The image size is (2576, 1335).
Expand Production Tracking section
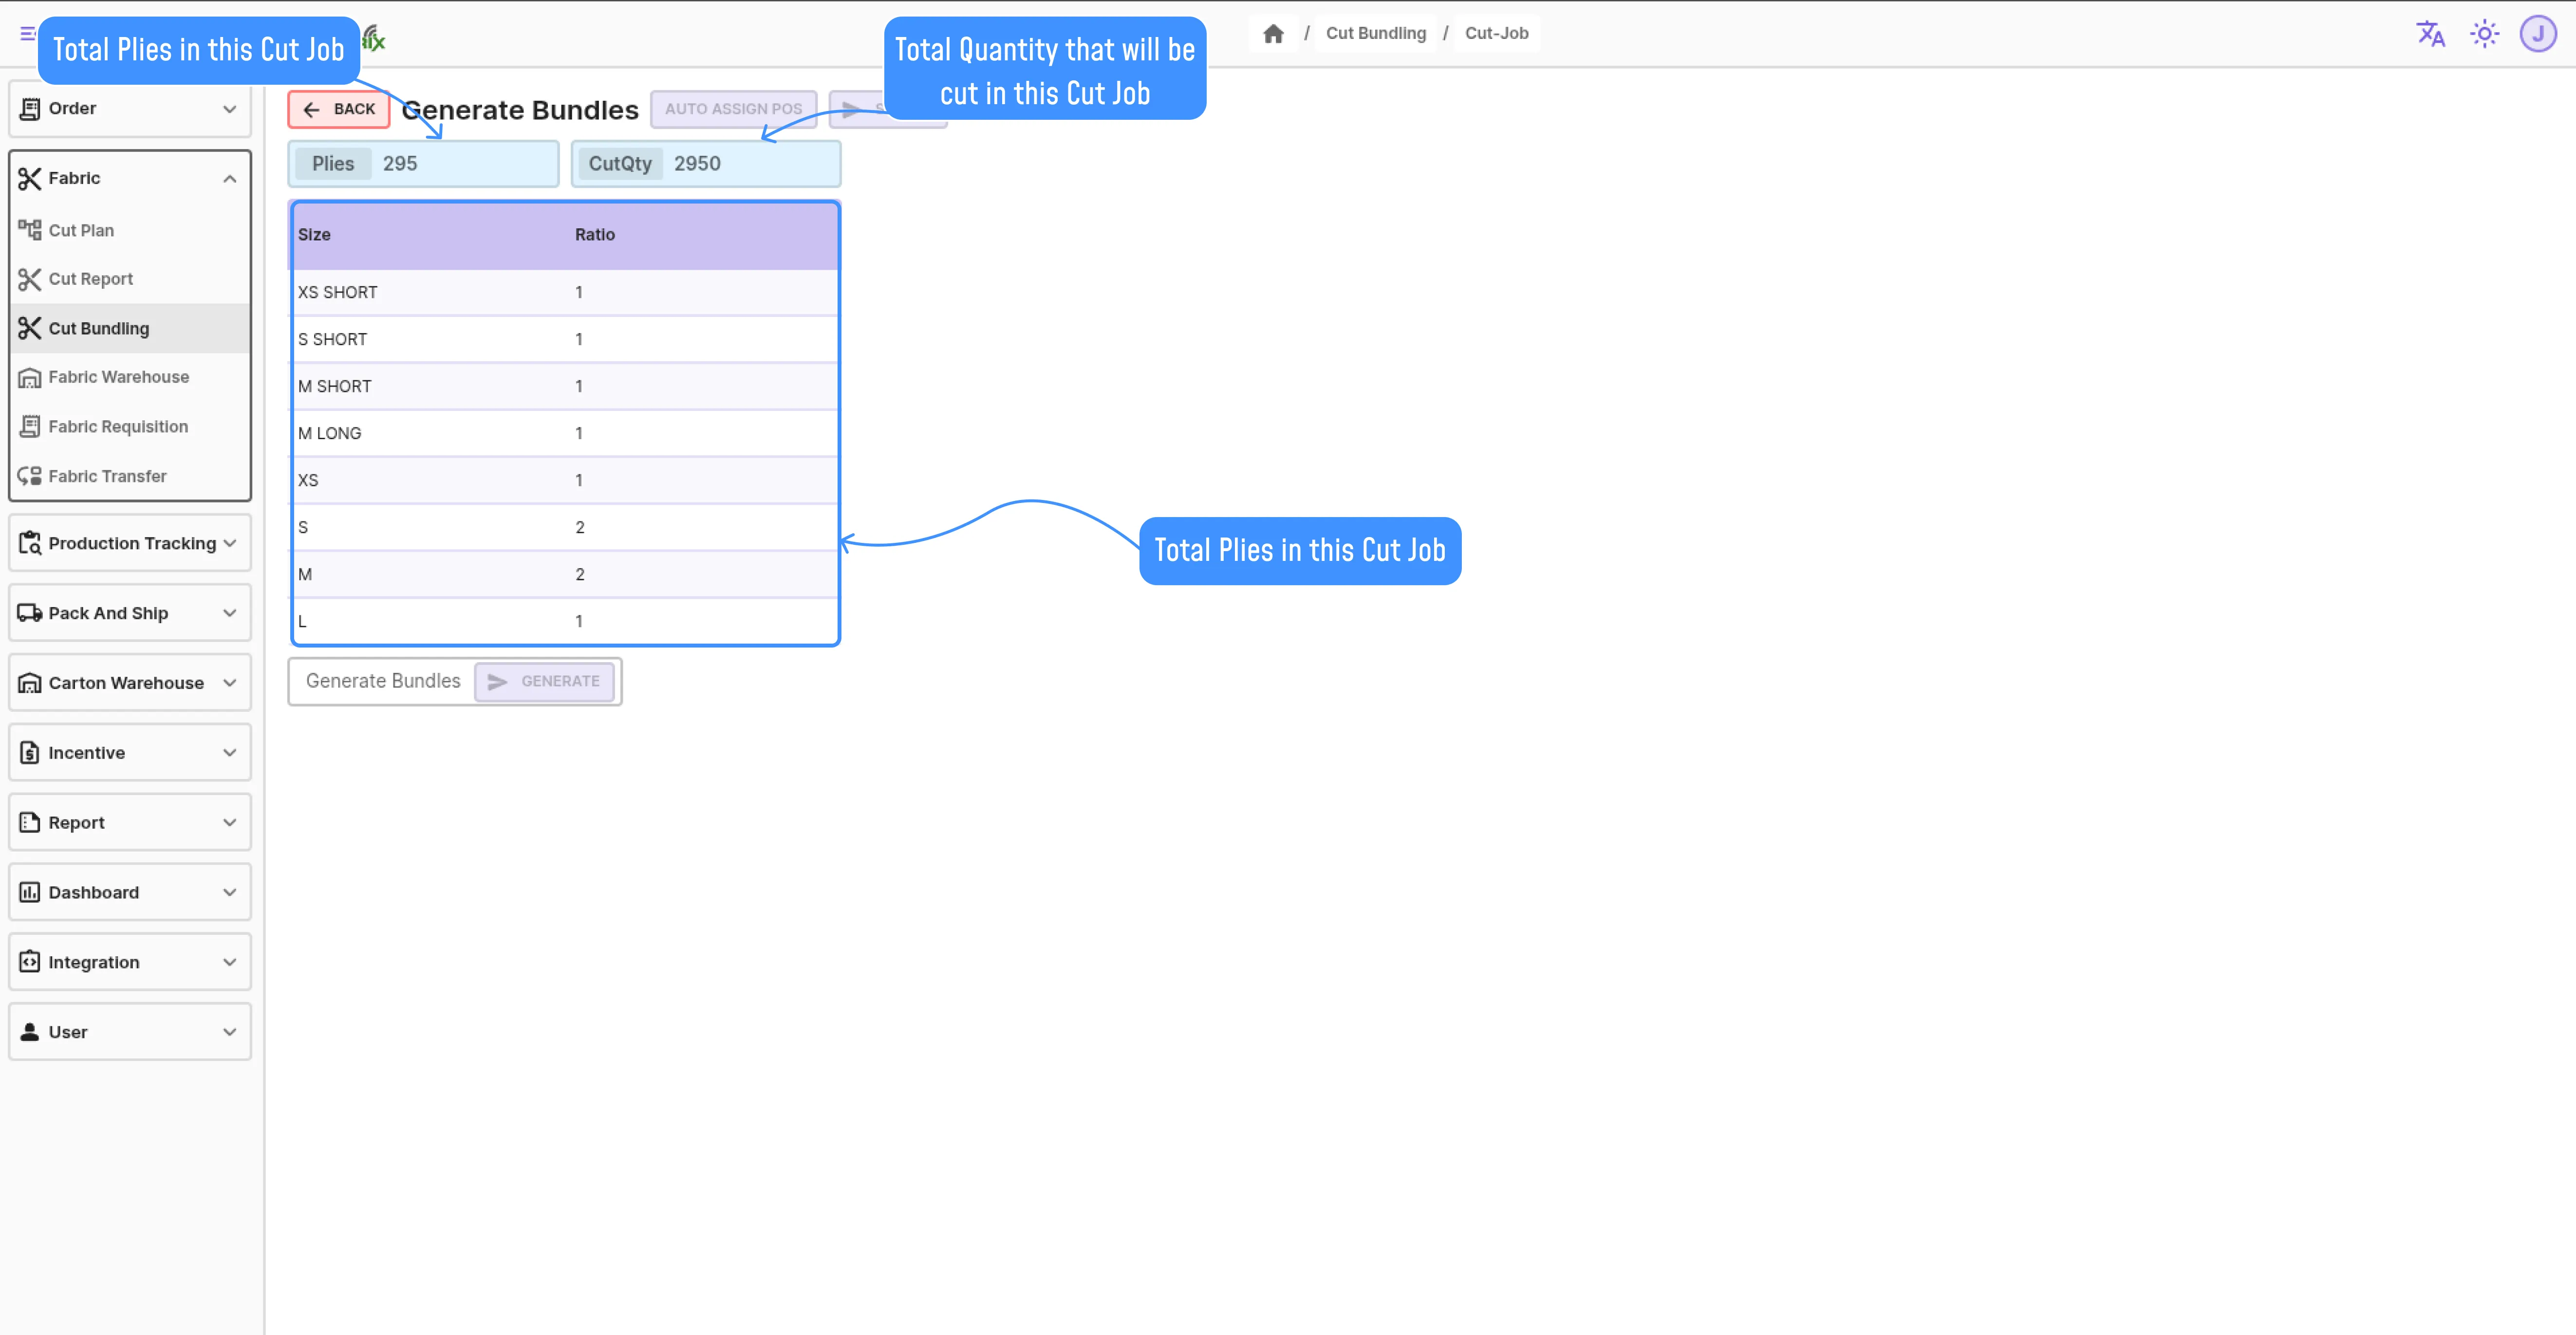click(130, 543)
